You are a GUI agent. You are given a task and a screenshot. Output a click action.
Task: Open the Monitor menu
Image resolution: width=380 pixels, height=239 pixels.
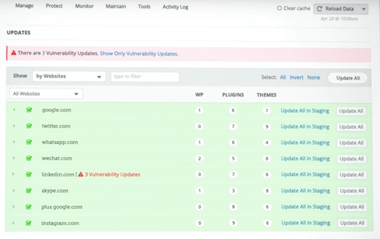click(x=84, y=6)
